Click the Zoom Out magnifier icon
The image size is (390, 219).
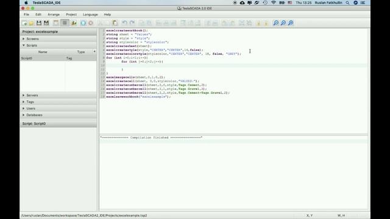[x=276, y=23]
